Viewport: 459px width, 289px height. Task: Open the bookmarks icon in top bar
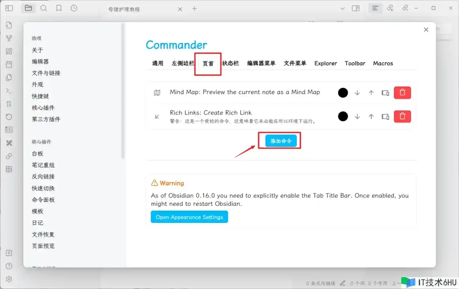coord(59,8)
